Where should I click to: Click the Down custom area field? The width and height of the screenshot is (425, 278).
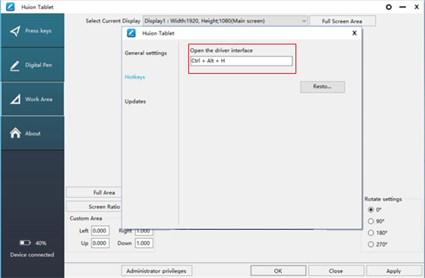144,243
